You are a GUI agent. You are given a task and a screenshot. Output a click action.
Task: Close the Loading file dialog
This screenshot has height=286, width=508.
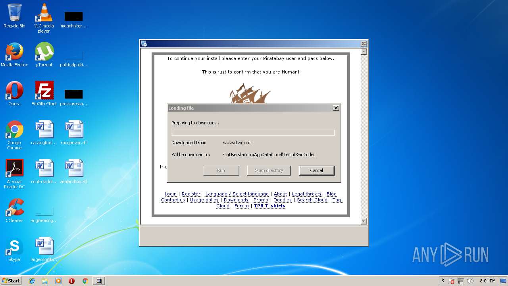(336, 108)
